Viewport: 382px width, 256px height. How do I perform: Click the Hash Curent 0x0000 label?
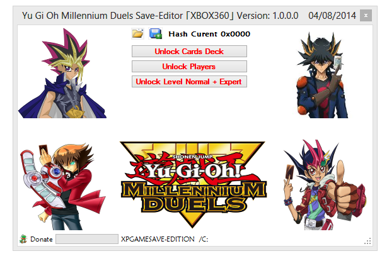pyautogui.click(x=209, y=34)
